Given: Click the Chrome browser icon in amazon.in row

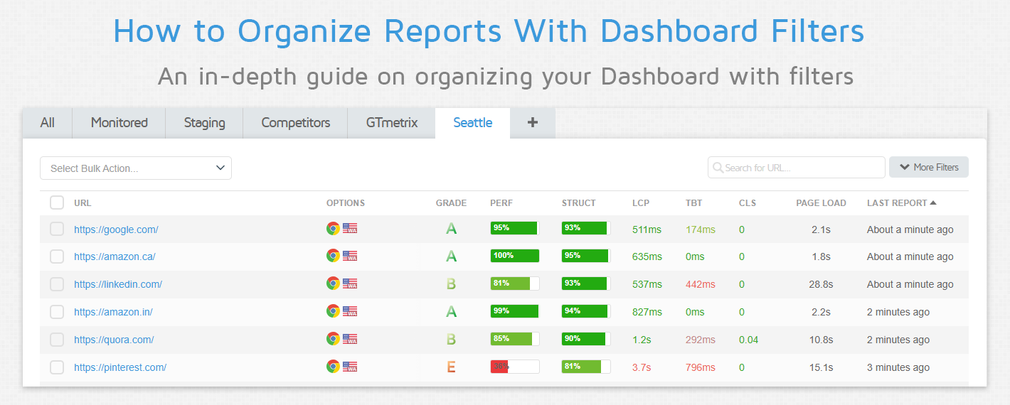Looking at the screenshot, I should tap(333, 312).
